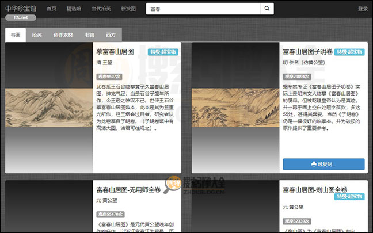Click the description paragraph of 摹富春山居图

tap(135, 108)
